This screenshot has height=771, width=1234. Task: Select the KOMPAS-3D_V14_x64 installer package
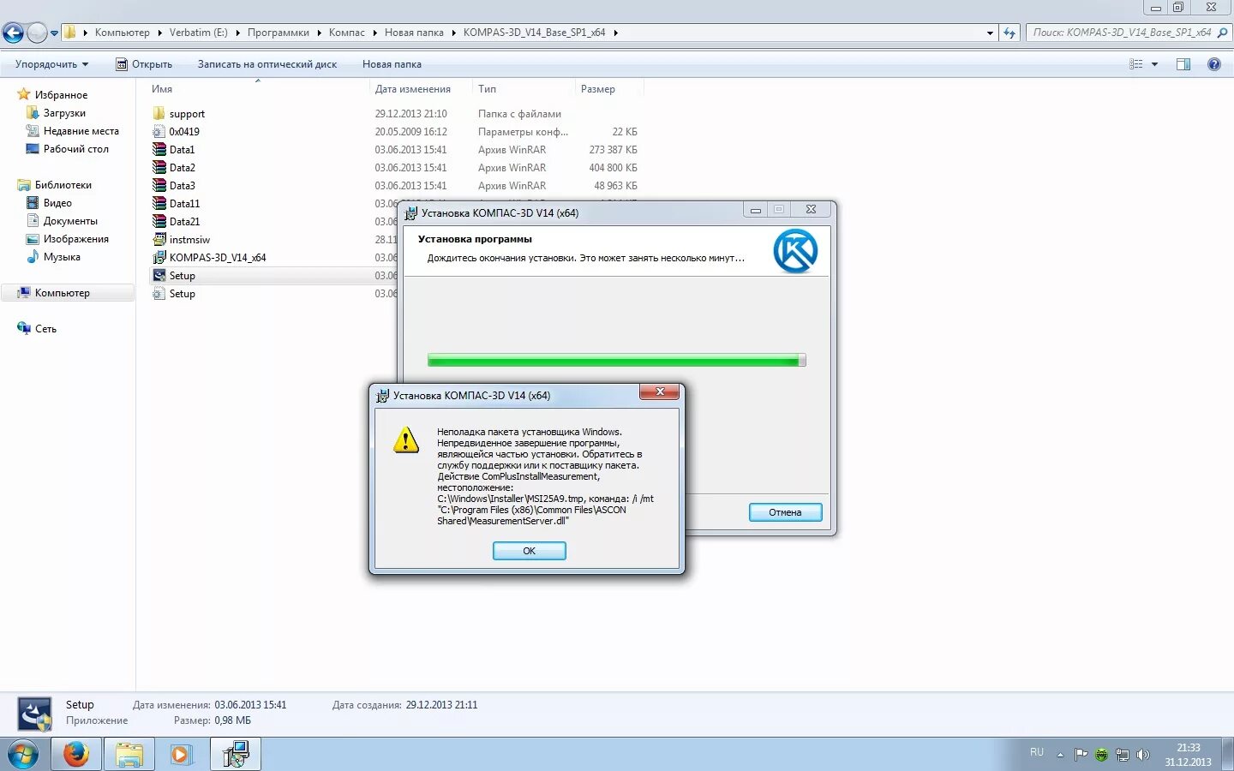pos(218,258)
